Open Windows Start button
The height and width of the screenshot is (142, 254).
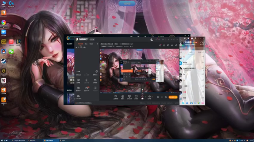pyautogui.click(x=2, y=140)
